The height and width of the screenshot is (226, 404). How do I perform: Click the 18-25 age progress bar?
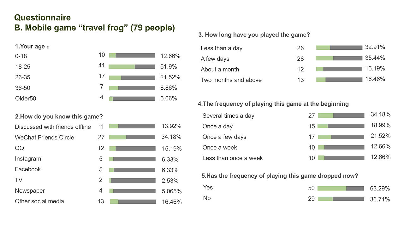pyautogui.click(x=132, y=67)
